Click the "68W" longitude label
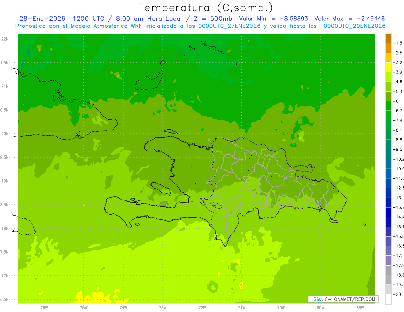Screen dimensions: 404x312 click(360, 307)
